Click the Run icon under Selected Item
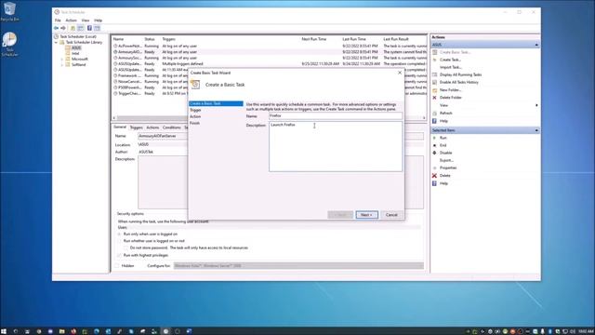 [x=435, y=138]
